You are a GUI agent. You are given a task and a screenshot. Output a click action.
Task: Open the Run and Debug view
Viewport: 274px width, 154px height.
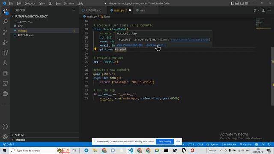point(5,42)
